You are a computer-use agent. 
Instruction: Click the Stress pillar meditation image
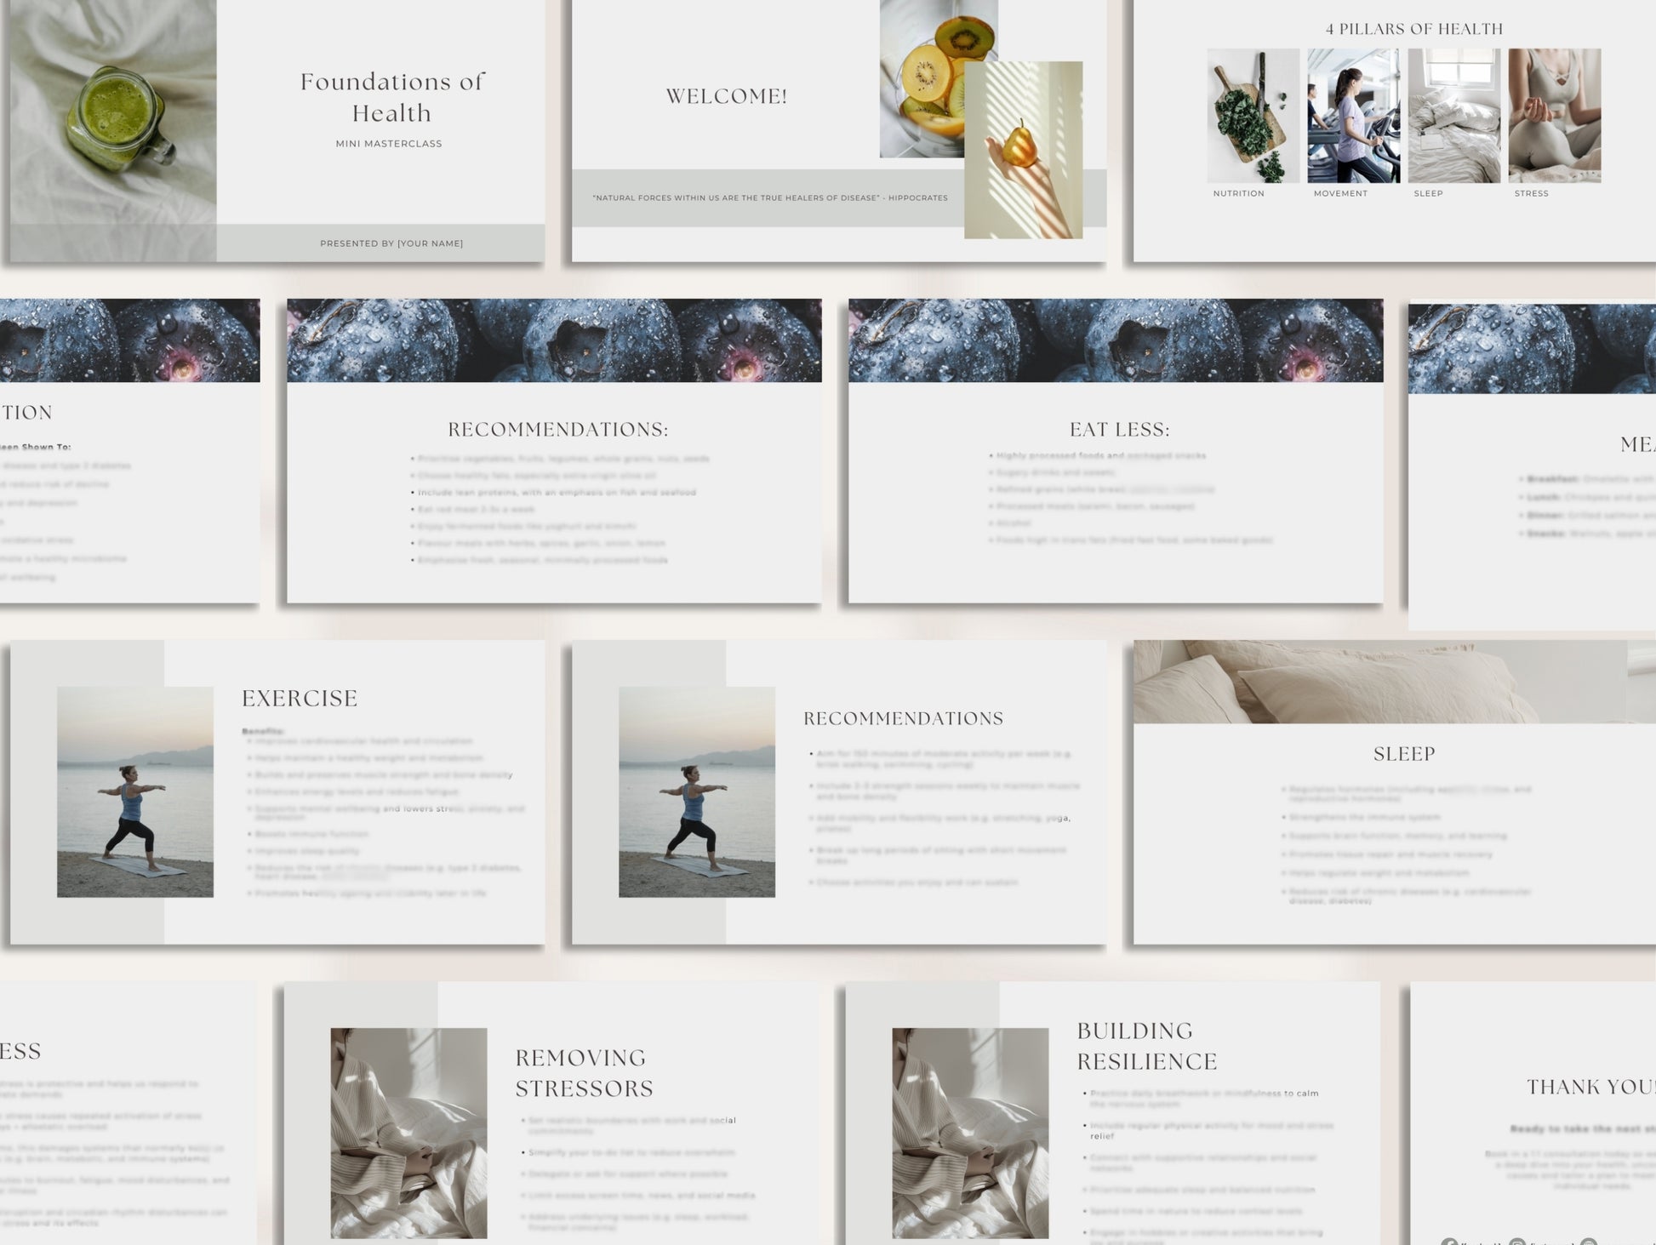pos(1554,116)
